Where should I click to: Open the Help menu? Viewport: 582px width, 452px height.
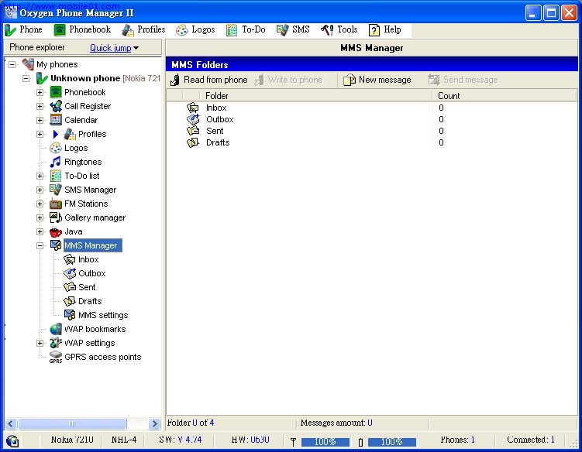[385, 29]
